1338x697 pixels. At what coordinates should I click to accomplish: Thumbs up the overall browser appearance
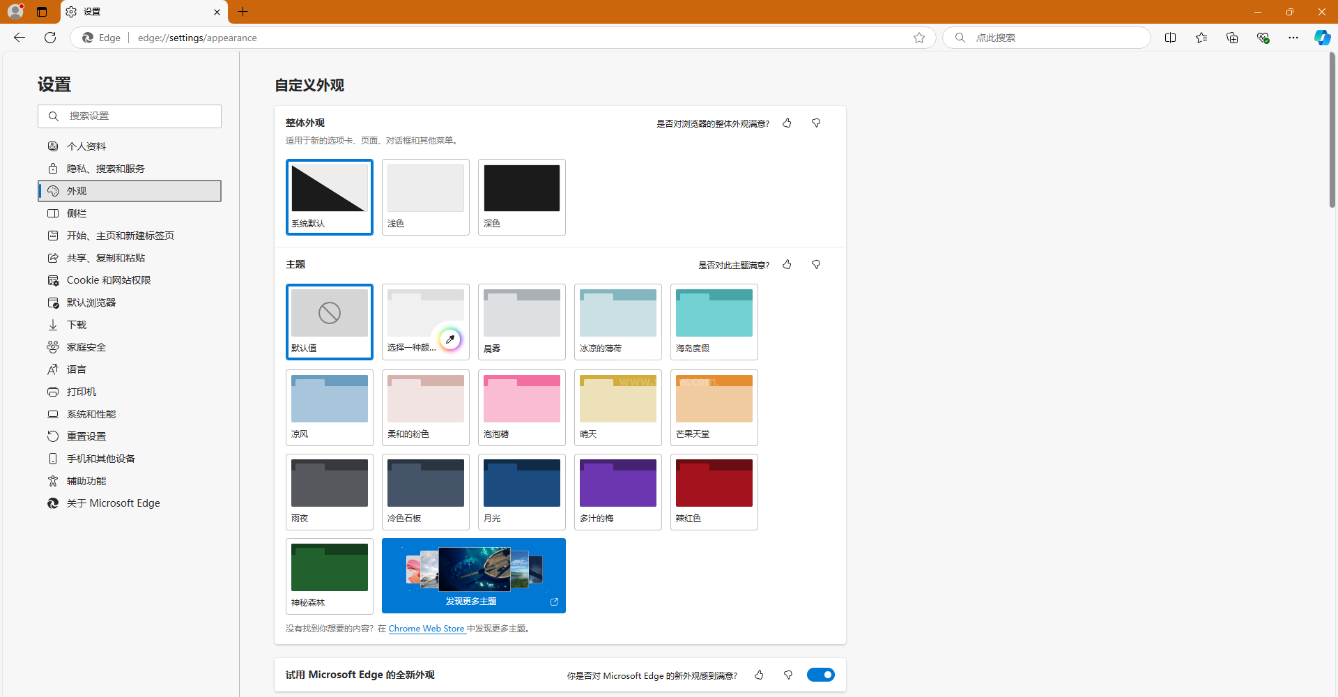point(787,123)
